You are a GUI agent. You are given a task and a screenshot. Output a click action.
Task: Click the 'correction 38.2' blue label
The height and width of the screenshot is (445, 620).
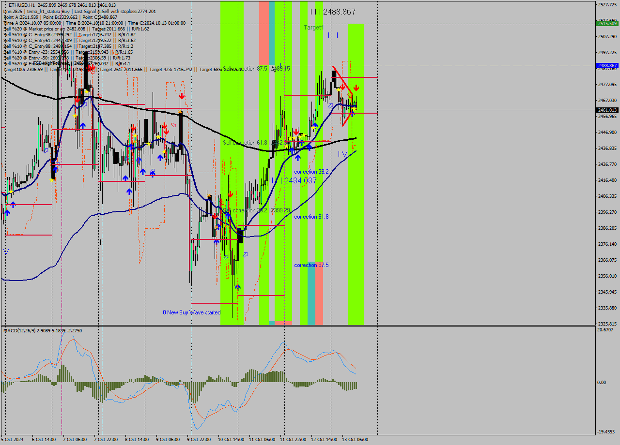coord(311,172)
